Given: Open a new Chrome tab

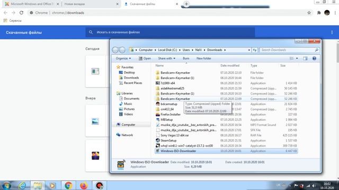Looking at the screenshot, I should click(186, 4).
